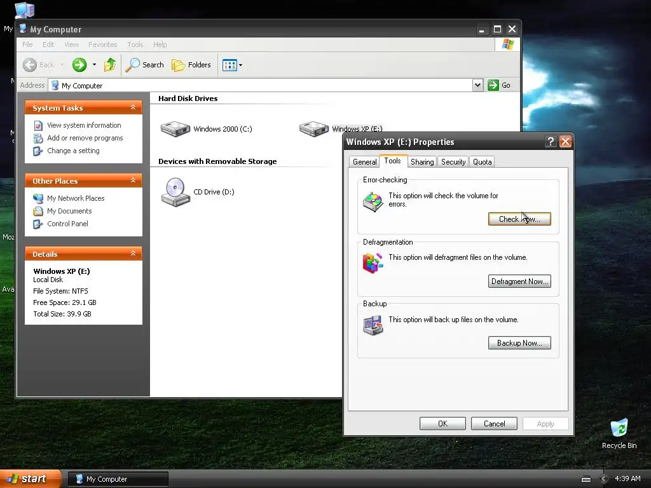Image resolution: width=651 pixels, height=488 pixels.
Task: Click the My Computer desktop icon
Action: coord(24,10)
